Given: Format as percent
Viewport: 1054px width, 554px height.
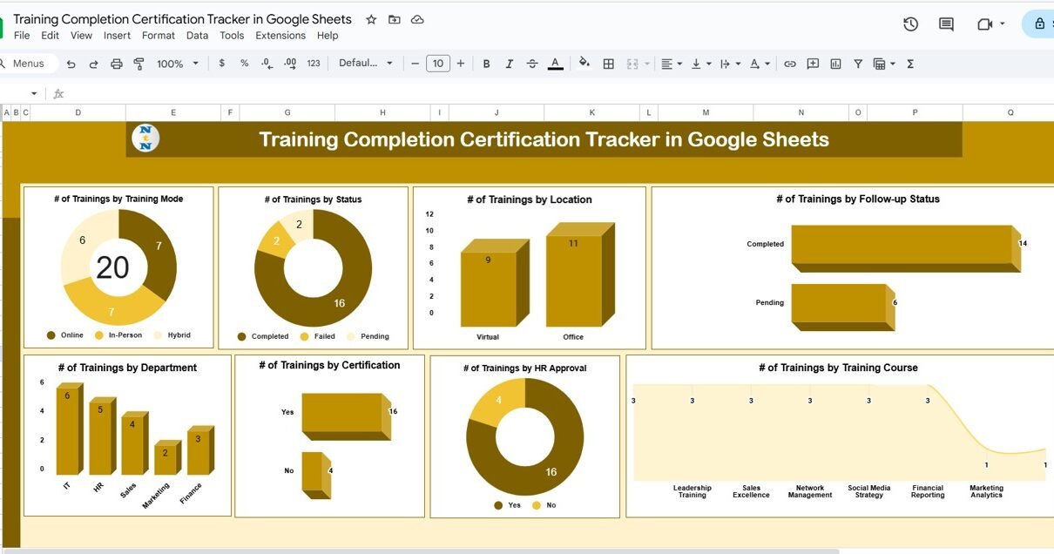Looking at the screenshot, I should (244, 64).
